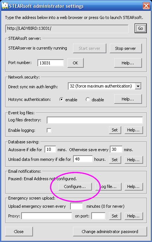Click Set in Database saving section
The width and height of the screenshot is (152, 242).
tap(115, 160)
